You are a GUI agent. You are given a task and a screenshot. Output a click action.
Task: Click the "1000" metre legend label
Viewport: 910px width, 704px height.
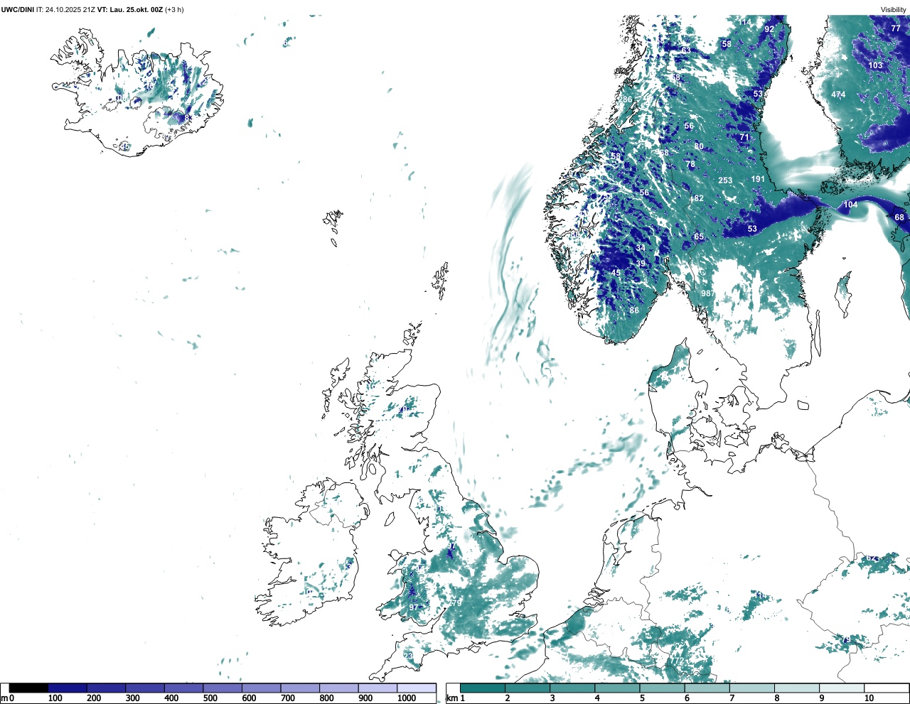(x=407, y=698)
